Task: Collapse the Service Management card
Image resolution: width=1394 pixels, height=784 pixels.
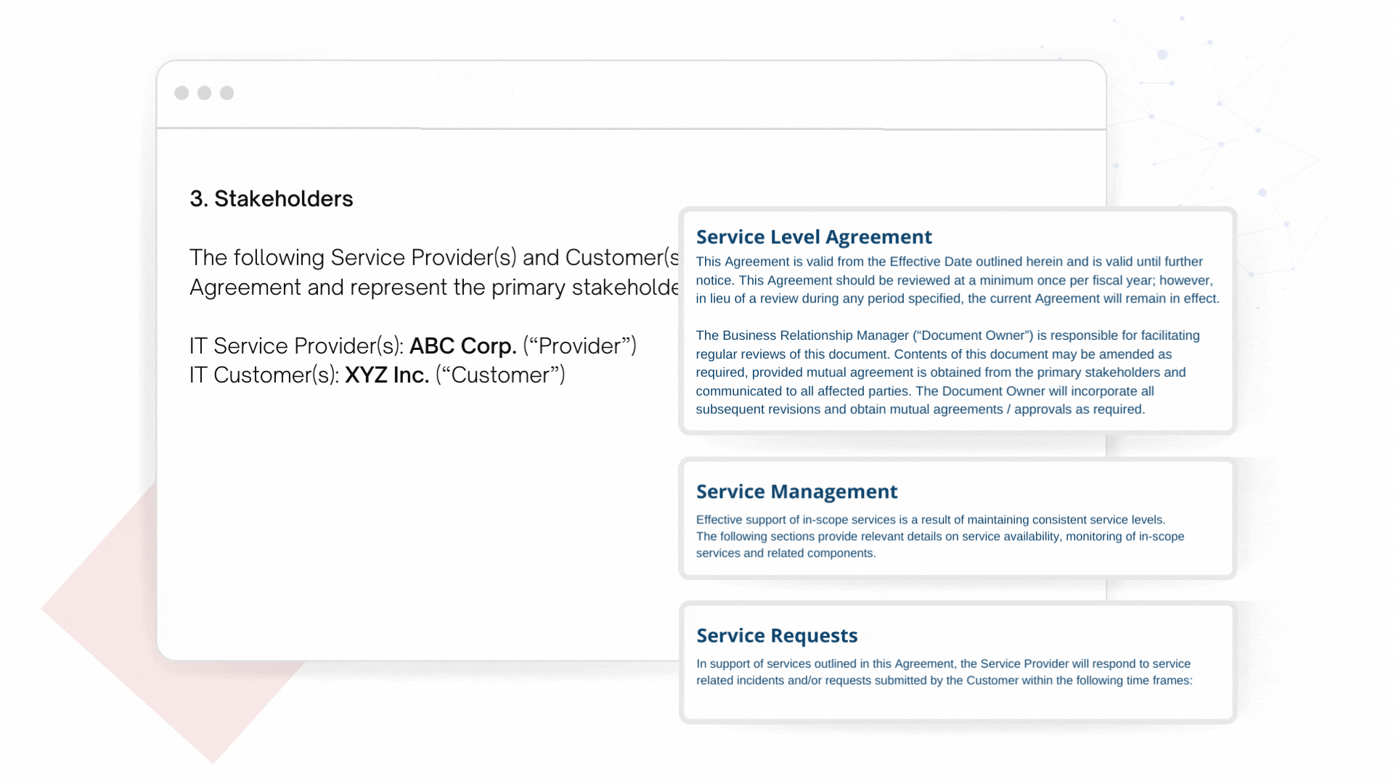Action: coord(957,517)
